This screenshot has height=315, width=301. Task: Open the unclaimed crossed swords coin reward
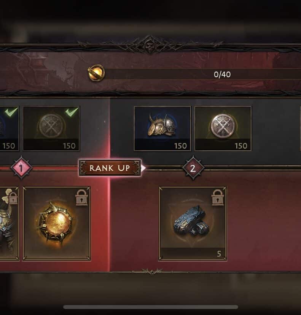tap(223, 129)
